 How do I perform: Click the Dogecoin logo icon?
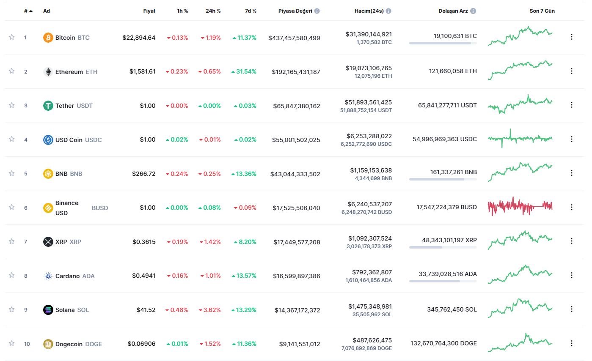[48, 344]
